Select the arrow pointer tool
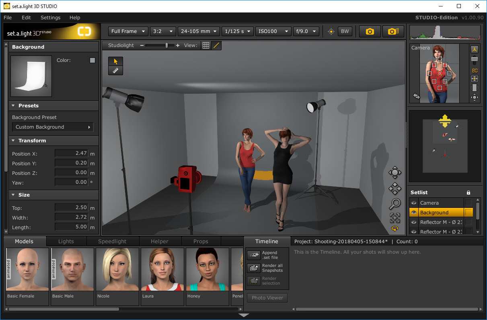 click(x=115, y=62)
